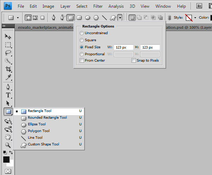Viewport: 212px width, 175px height.
Task: Choose Polygon Tool from flyout
Action: coord(49,131)
